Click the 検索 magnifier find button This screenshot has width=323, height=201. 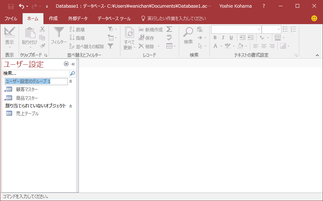click(x=188, y=35)
